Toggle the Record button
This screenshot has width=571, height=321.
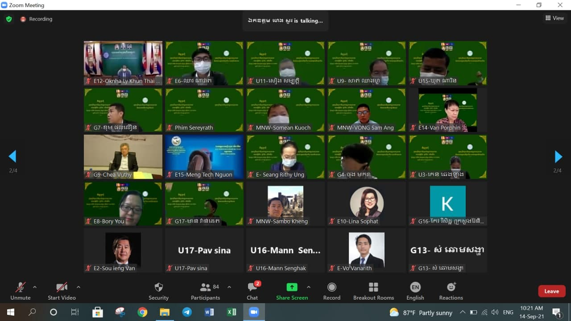tap(331, 287)
